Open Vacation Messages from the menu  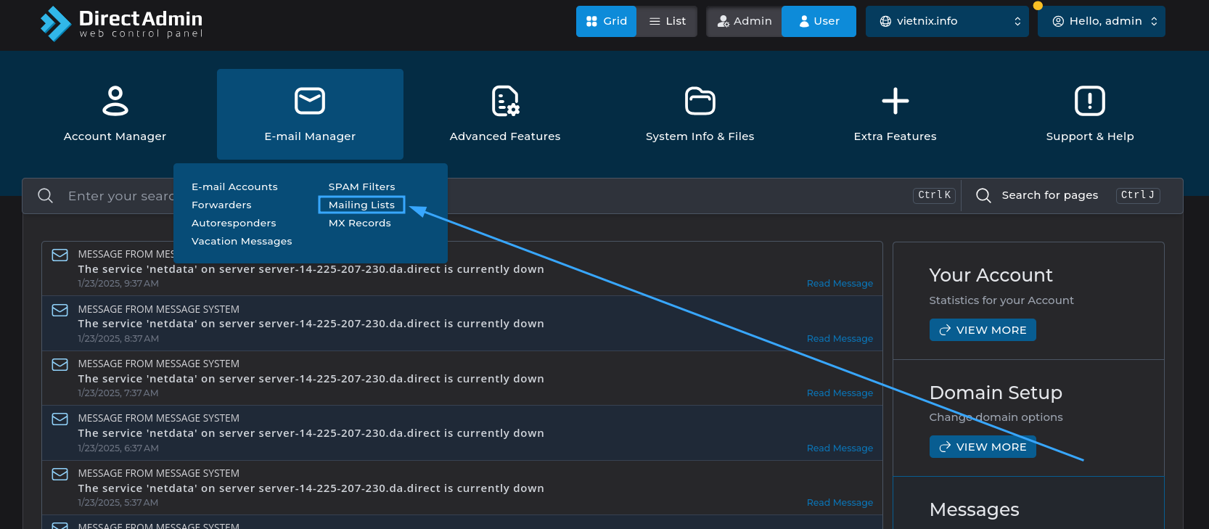click(x=242, y=241)
